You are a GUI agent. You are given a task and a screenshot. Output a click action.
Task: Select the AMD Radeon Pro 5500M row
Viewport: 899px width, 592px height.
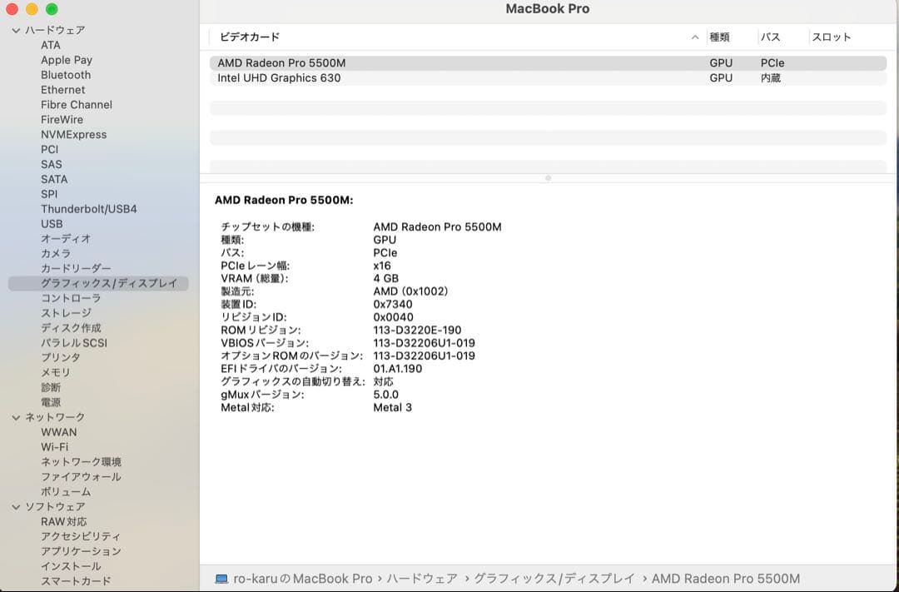333,62
